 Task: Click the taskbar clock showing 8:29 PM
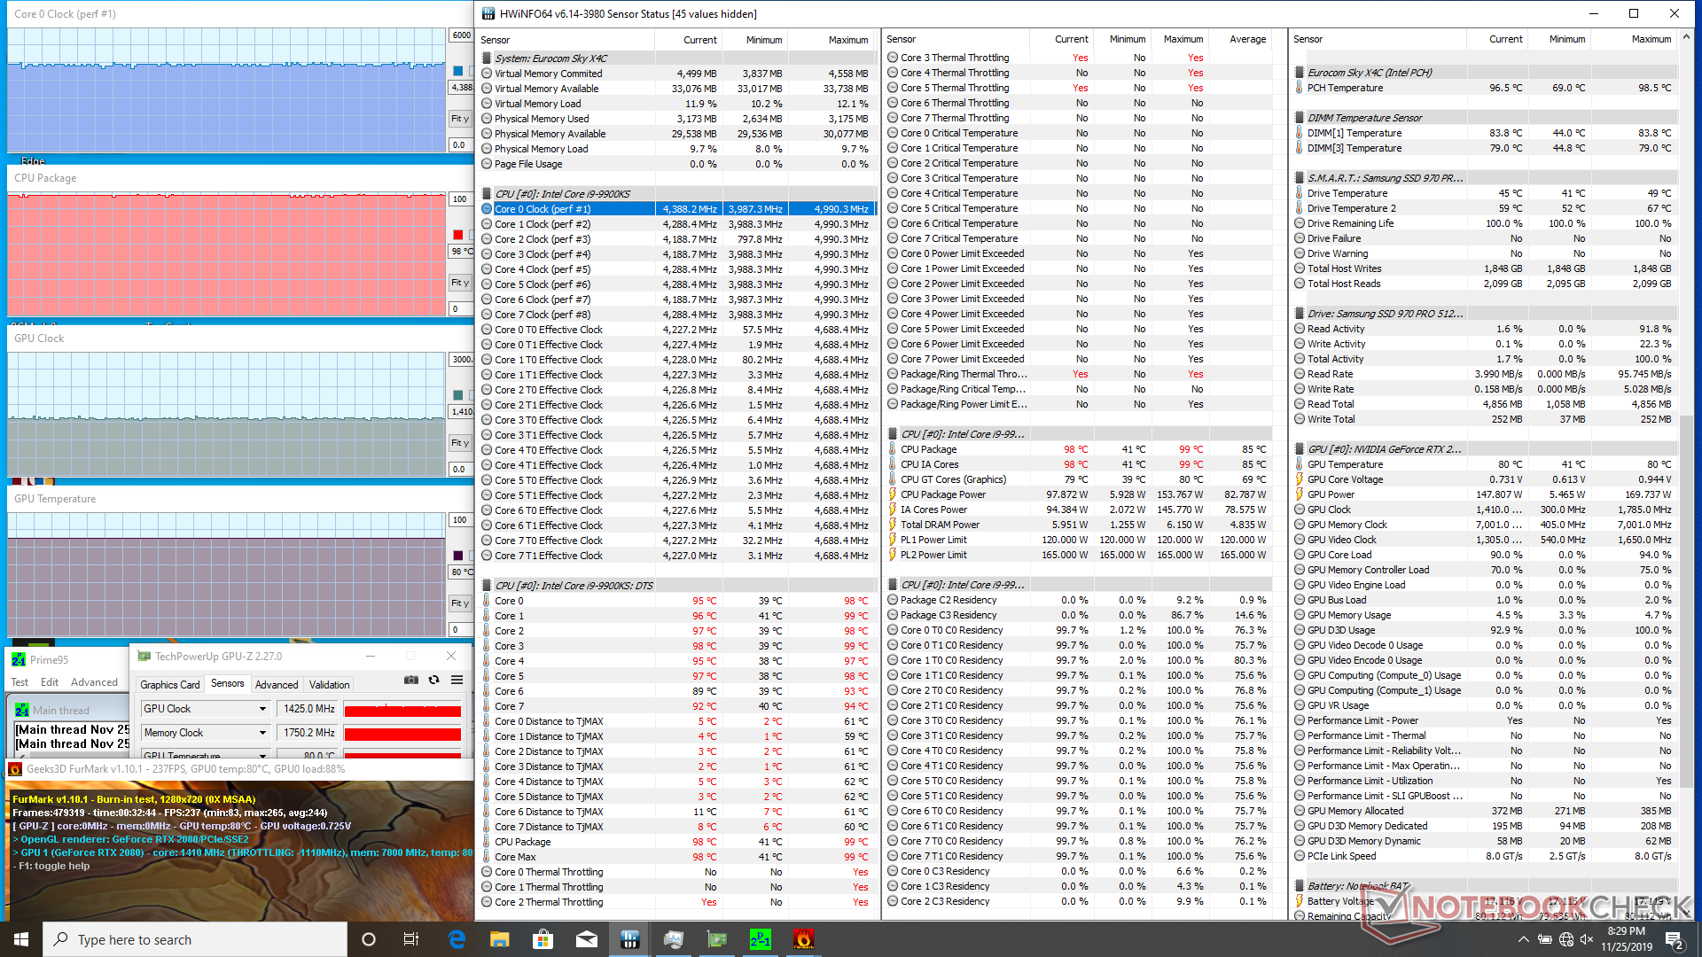point(1626,939)
